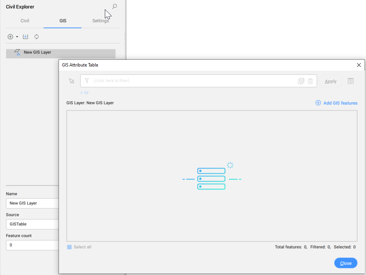This screenshot has width=366, height=275.
Task: Click the Add GIS features link
Action: point(337,103)
